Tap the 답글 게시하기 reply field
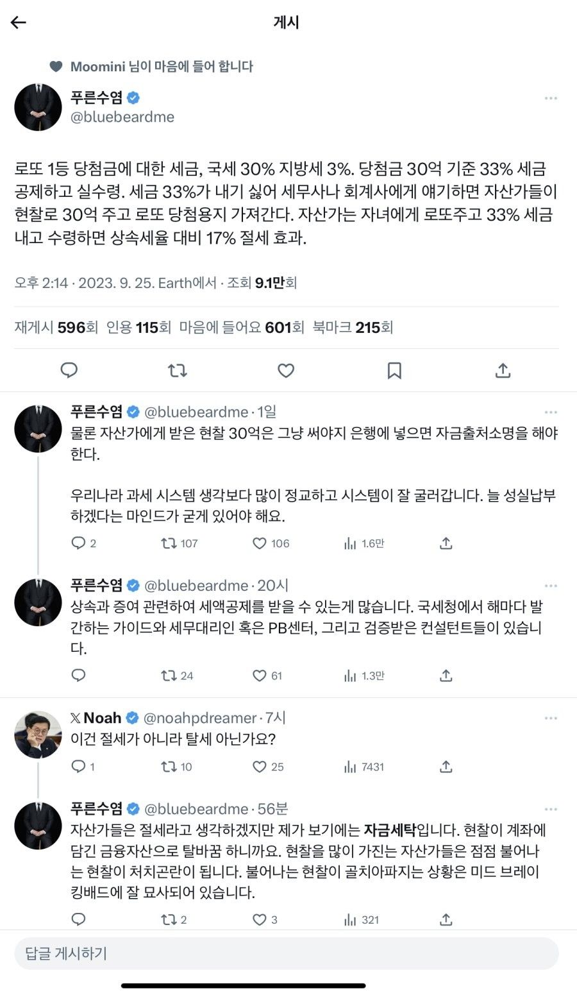577x995 pixels. click(x=286, y=953)
